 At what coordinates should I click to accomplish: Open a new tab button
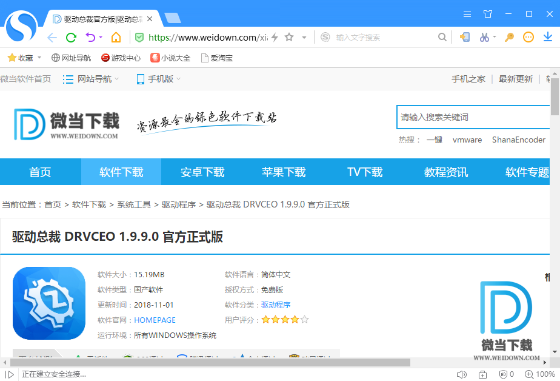173,18
